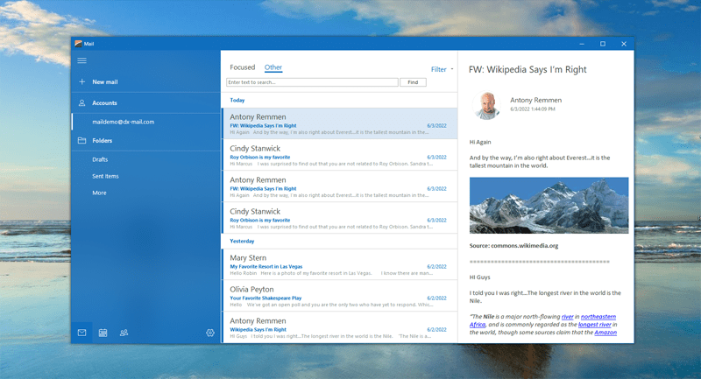Open first Antony Remmen email from 6/3/2022
The height and width of the screenshot is (379, 701).
coord(339,123)
